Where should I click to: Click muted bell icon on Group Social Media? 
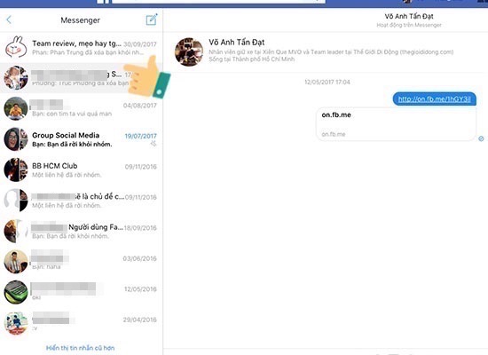153,144
